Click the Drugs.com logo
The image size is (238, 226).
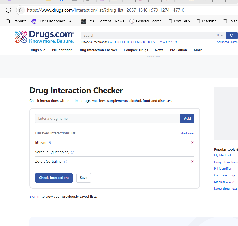pos(44,37)
